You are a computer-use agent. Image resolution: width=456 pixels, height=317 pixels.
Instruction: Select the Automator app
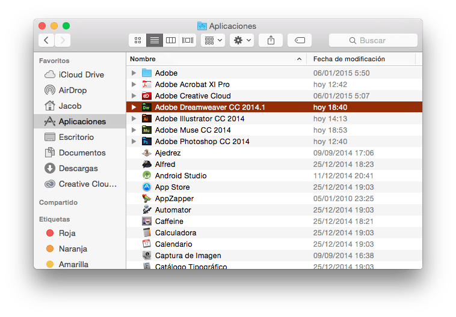(x=274, y=210)
